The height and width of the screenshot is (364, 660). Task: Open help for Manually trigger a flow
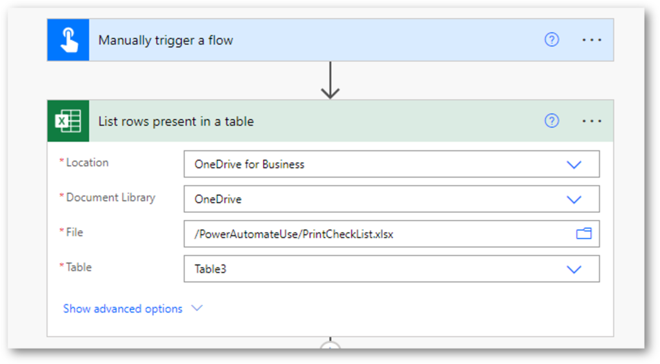click(552, 40)
